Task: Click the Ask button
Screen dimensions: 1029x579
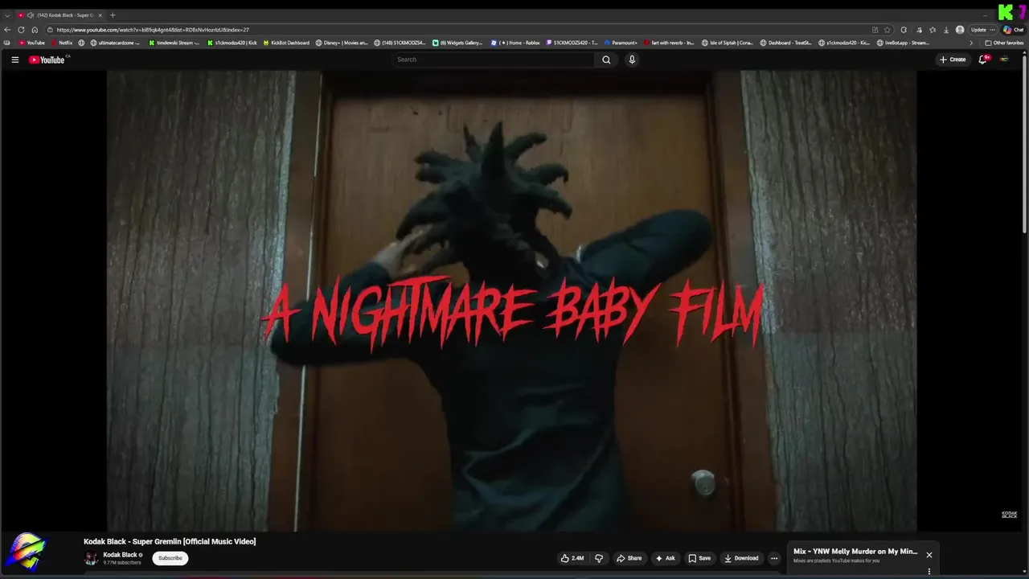Action: (x=665, y=558)
